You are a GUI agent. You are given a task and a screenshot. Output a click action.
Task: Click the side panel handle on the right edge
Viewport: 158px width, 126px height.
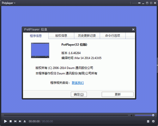point(157,65)
